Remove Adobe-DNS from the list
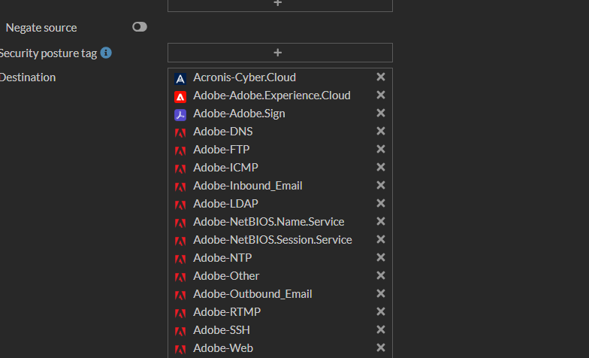Image resolution: width=589 pixels, height=358 pixels. coord(381,131)
